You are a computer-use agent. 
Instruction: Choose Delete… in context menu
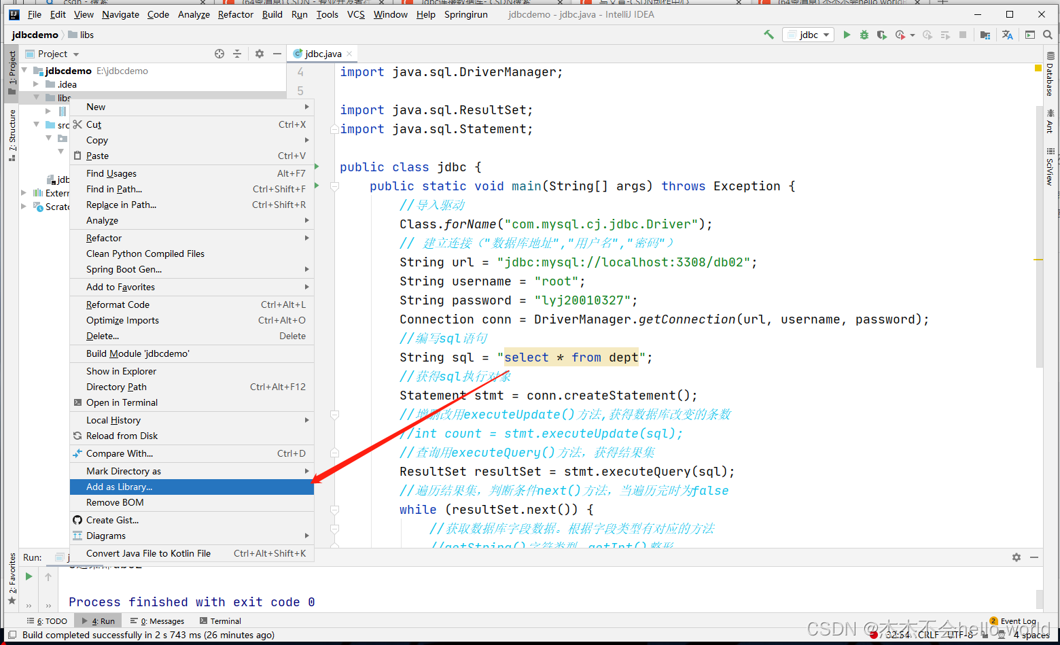pyautogui.click(x=192, y=336)
